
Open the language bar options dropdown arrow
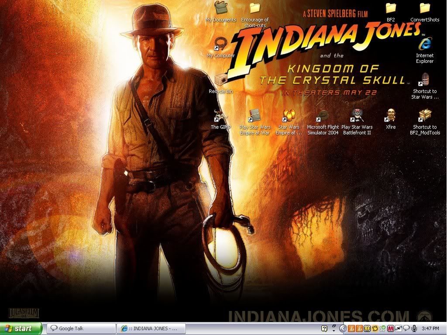pos(334,331)
